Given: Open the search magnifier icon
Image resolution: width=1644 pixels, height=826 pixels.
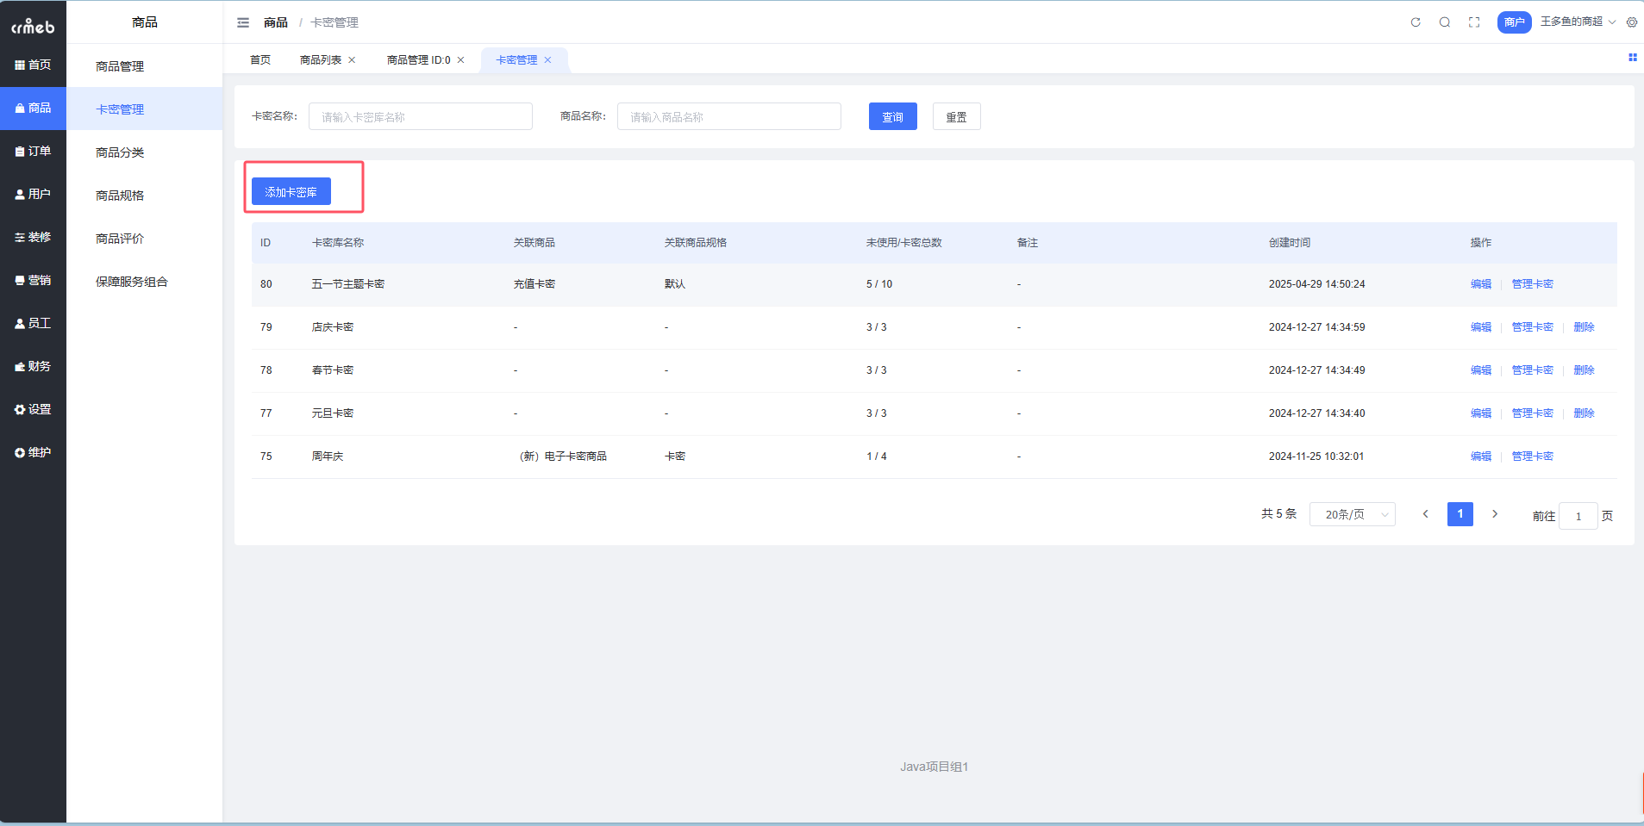Looking at the screenshot, I should 1445,22.
